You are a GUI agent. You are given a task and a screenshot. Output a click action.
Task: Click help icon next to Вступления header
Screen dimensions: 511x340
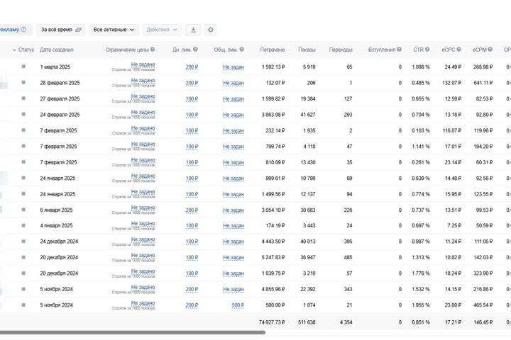(x=399, y=50)
